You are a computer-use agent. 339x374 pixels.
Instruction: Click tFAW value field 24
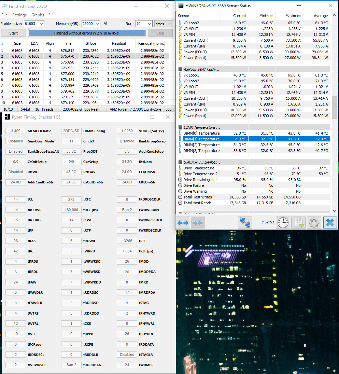pyautogui.click(x=16, y=282)
